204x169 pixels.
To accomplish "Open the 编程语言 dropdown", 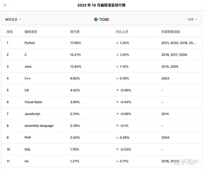I will 13,19.
